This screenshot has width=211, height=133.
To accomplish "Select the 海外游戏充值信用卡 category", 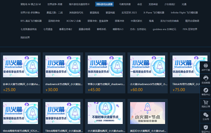I will (79, 4).
